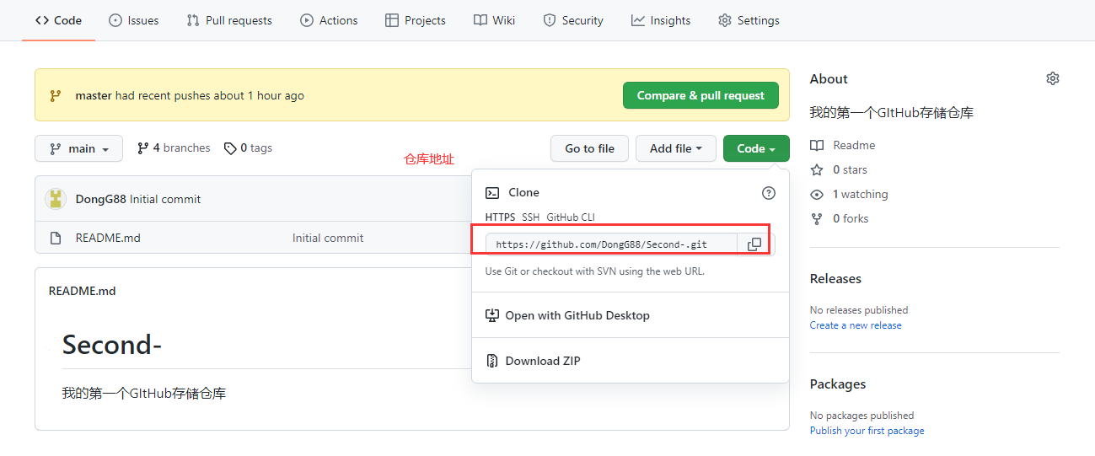The image size is (1095, 456).
Task: Open the Actions tab
Action: (329, 20)
